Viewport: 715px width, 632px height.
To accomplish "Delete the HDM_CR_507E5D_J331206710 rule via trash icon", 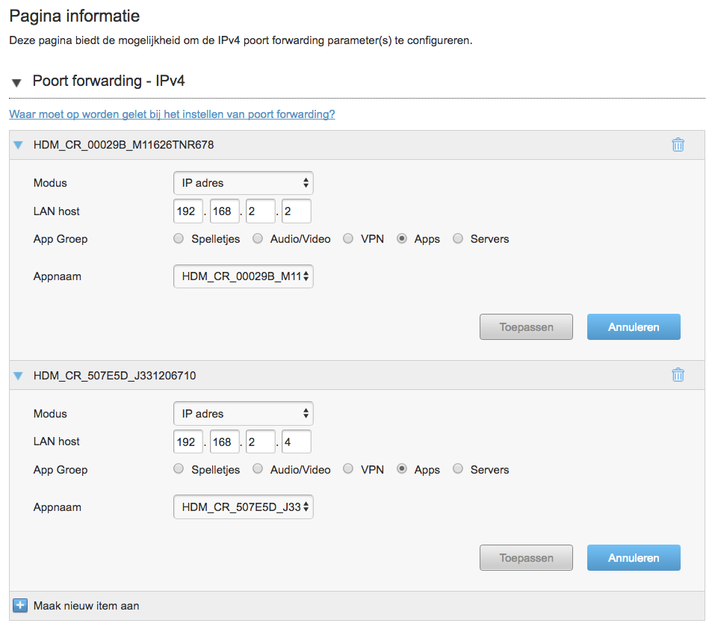I will 678,375.
